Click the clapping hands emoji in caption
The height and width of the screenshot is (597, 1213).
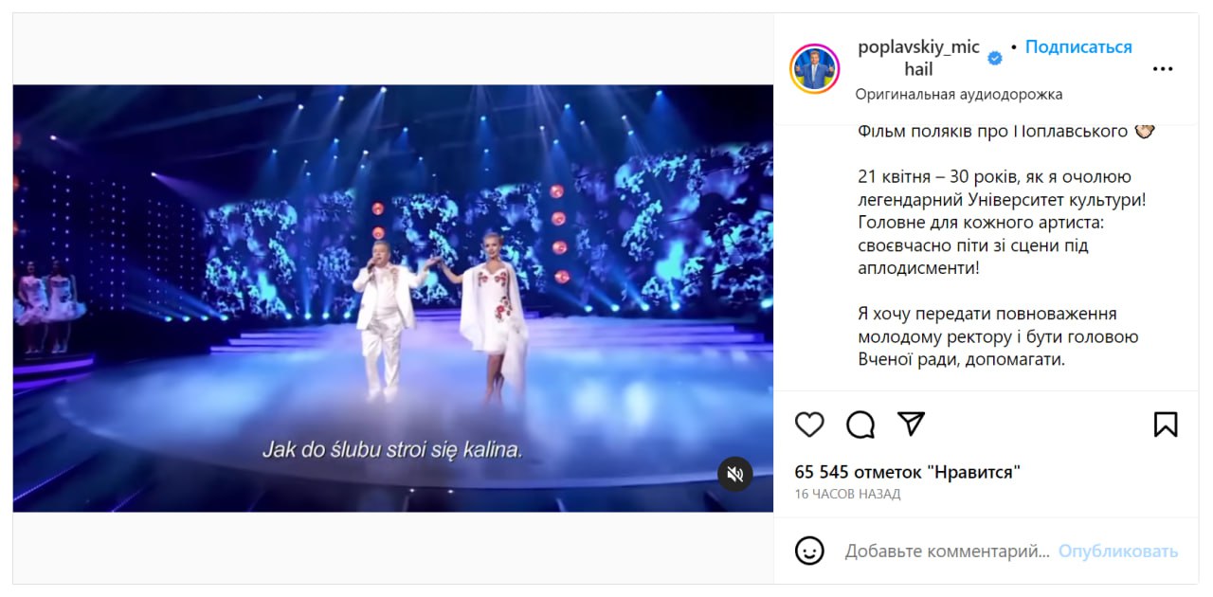pos(1145,131)
